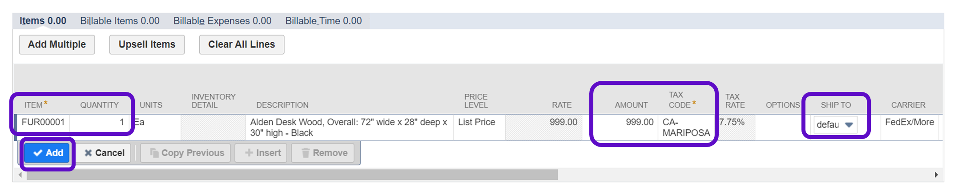This screenshot has width=954, height=195.
Task: Open the Billable Expenses tab
Action: [x=222, y=21]
